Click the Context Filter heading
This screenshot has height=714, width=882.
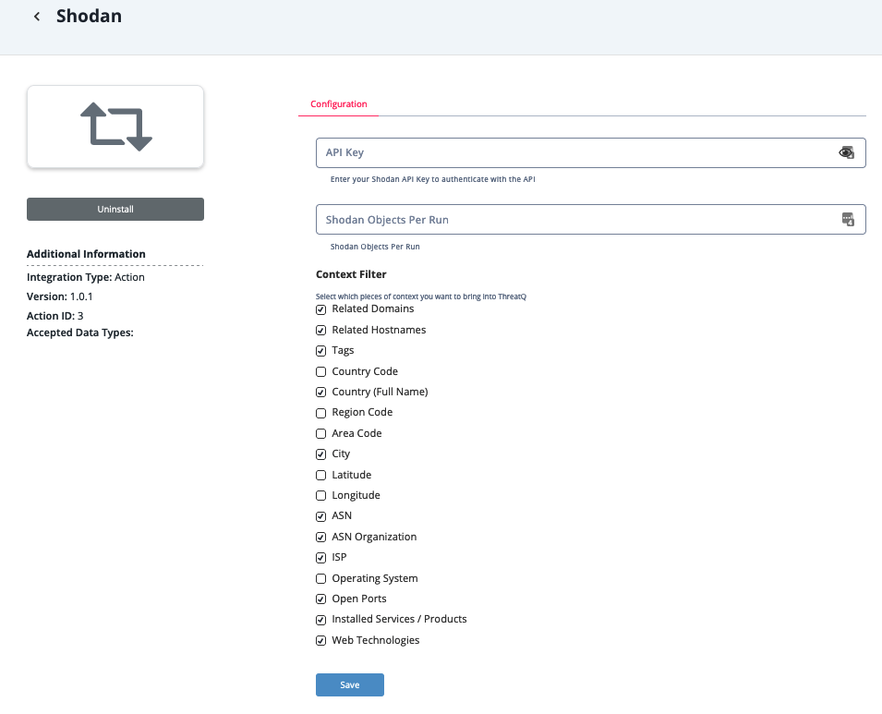351,274
